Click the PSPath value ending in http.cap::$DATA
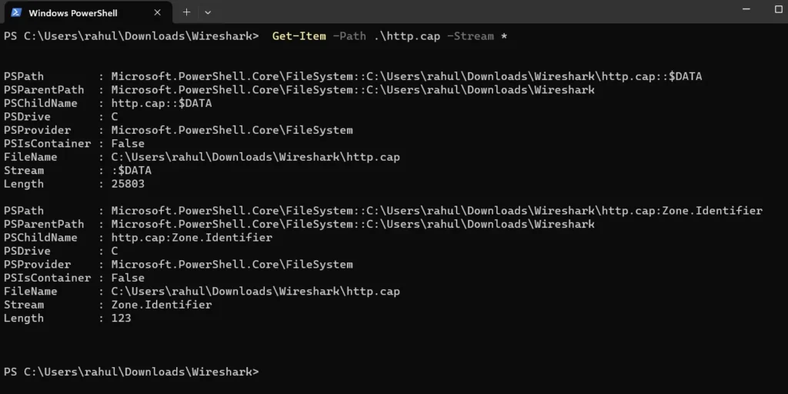Viewport: 788px width, 394px height. pos(406,76)
